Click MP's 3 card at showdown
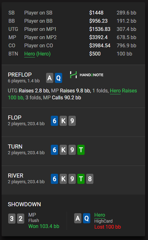Screen dimensions: 148x240 click(x=12, y=219)
